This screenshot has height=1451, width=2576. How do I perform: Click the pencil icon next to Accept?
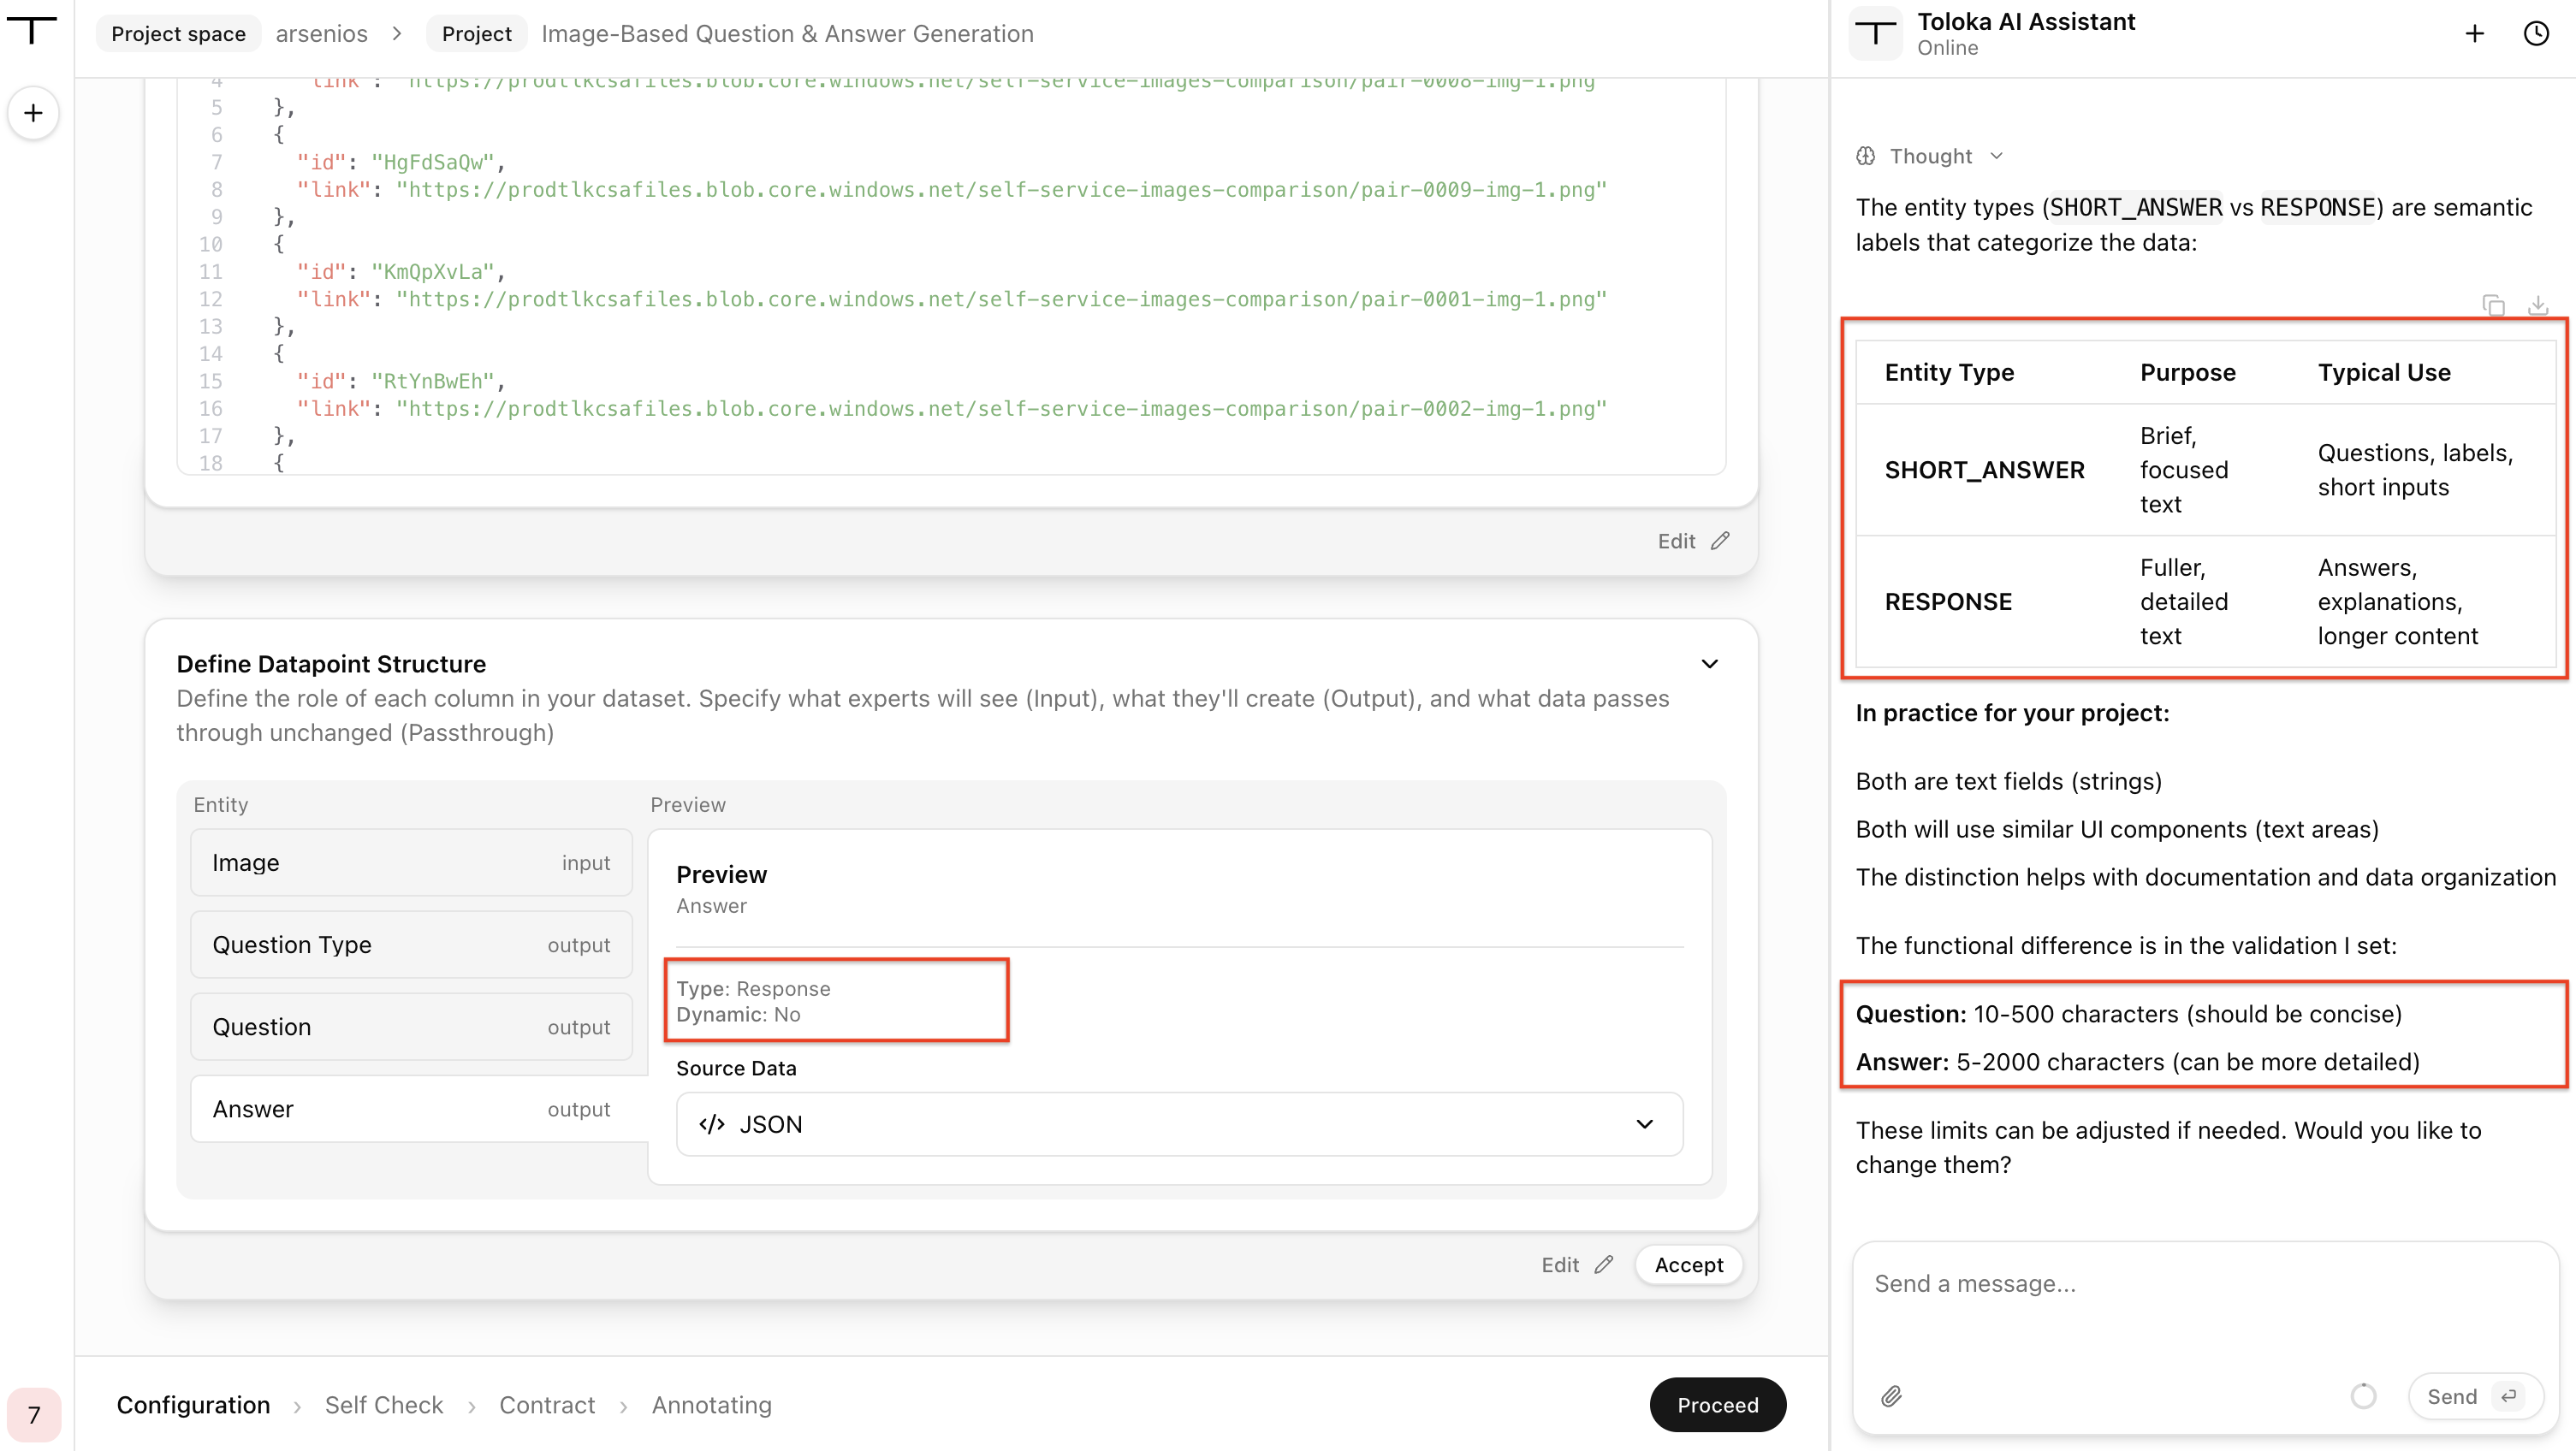tap(1604, 1265)
